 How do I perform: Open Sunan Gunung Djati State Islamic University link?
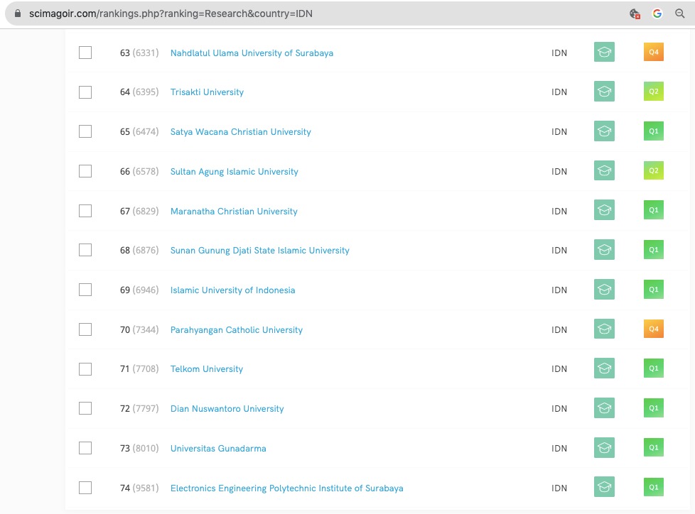point(260,251)
